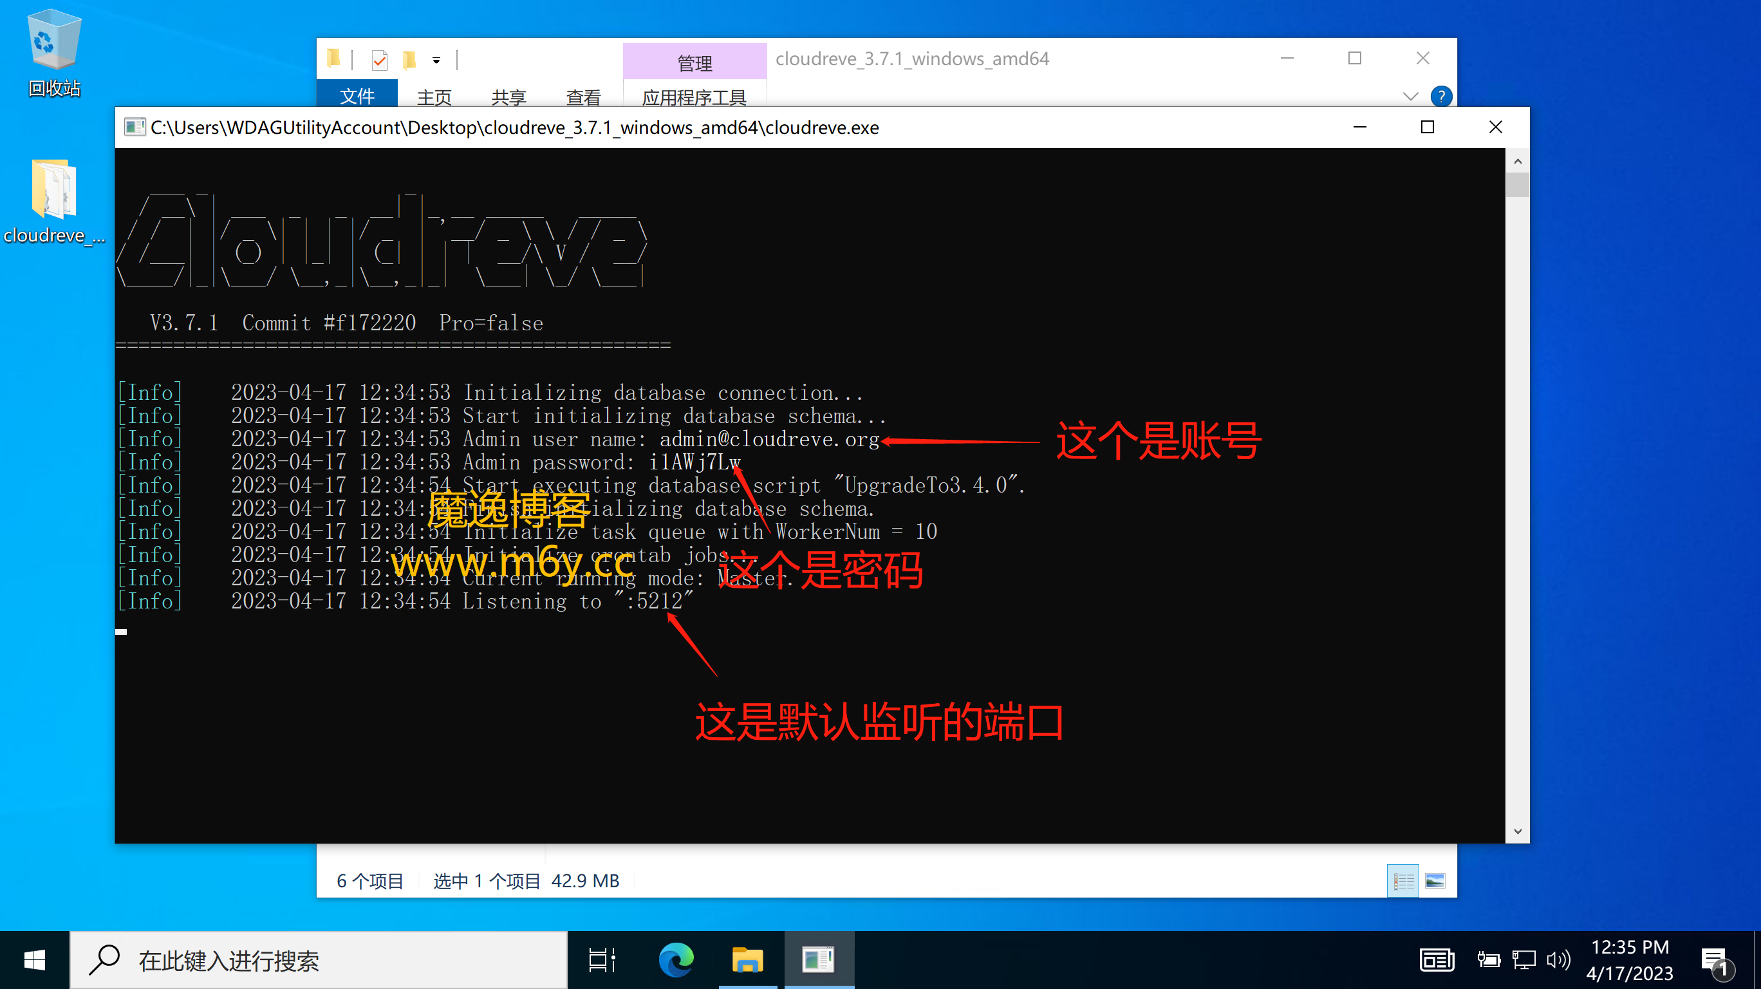Open the 共享 ribbon tab
The image size is (1761, 989).
pyautogui.click(x=508, y=97)
